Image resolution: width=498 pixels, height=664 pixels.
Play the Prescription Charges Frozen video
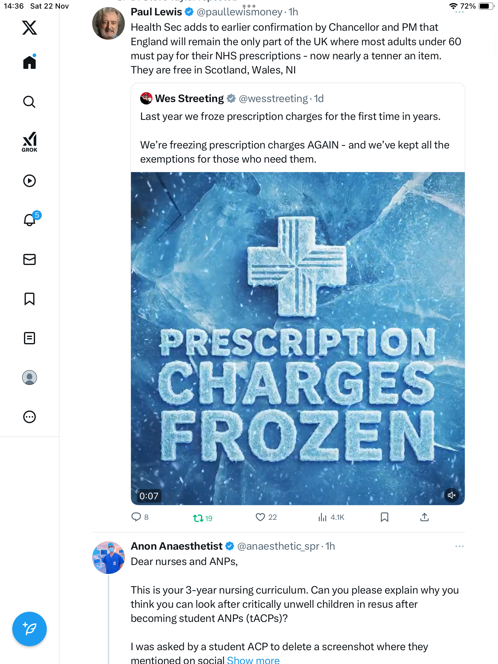click(298, 338)
